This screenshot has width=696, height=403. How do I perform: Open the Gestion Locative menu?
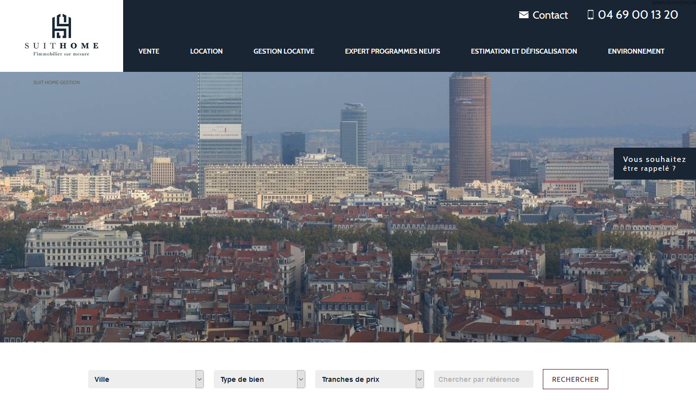pos(284,51)
